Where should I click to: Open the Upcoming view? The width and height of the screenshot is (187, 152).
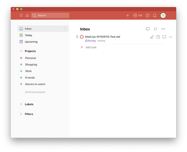[31, 42]
